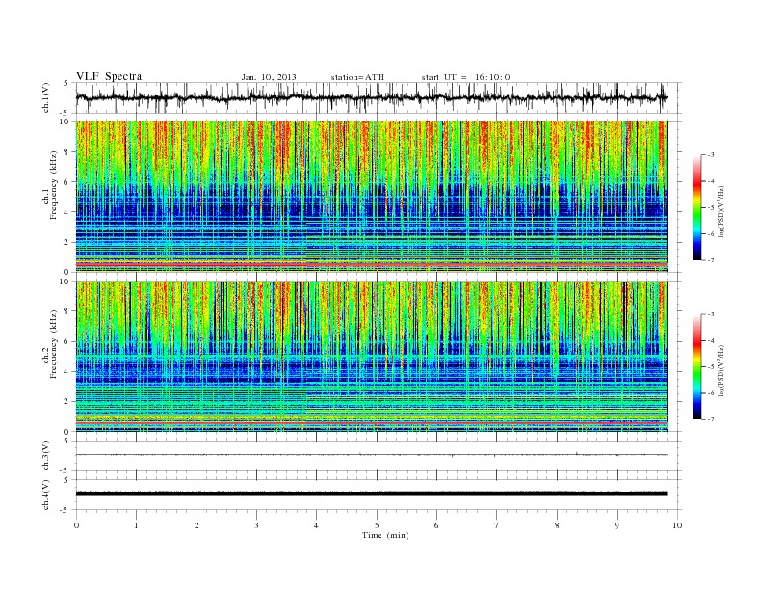
Task: Click the ch.3 voltage trace line
Action: coord(371,455)
